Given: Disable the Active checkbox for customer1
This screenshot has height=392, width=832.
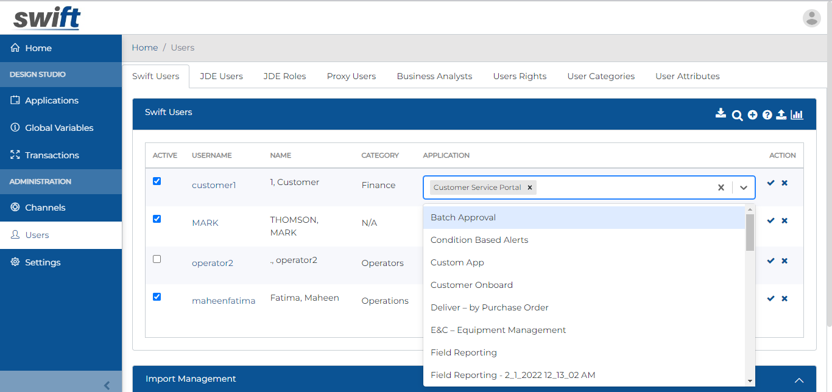Looking at the screenshot, I should pos(157,181).
